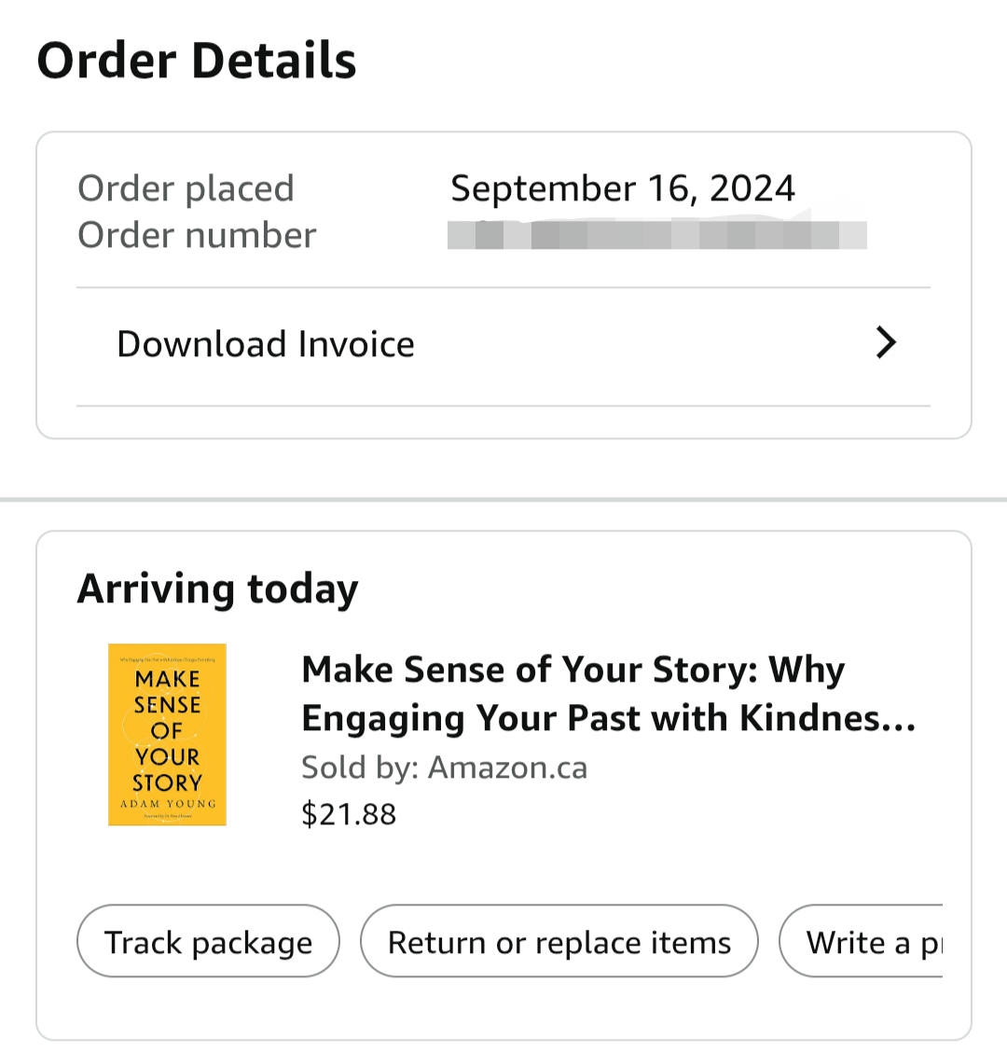
Task: Expand the Download Invoice chevron arrow
Action: coord(886,343)
